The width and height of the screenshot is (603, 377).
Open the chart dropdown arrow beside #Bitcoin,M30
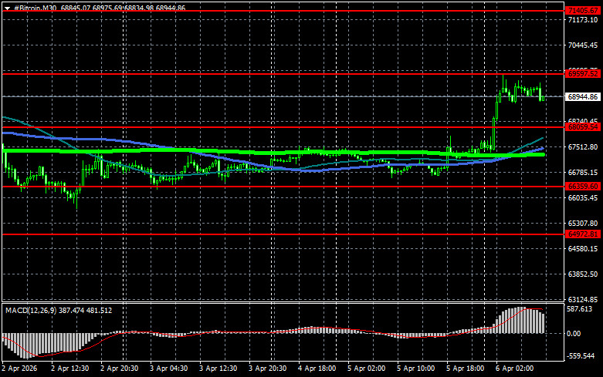pyautogui.click(x=7, y=7)
